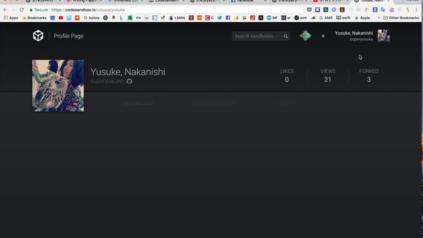
Task: Click the VIEWS count 21
Action: [x=328, y=79]
